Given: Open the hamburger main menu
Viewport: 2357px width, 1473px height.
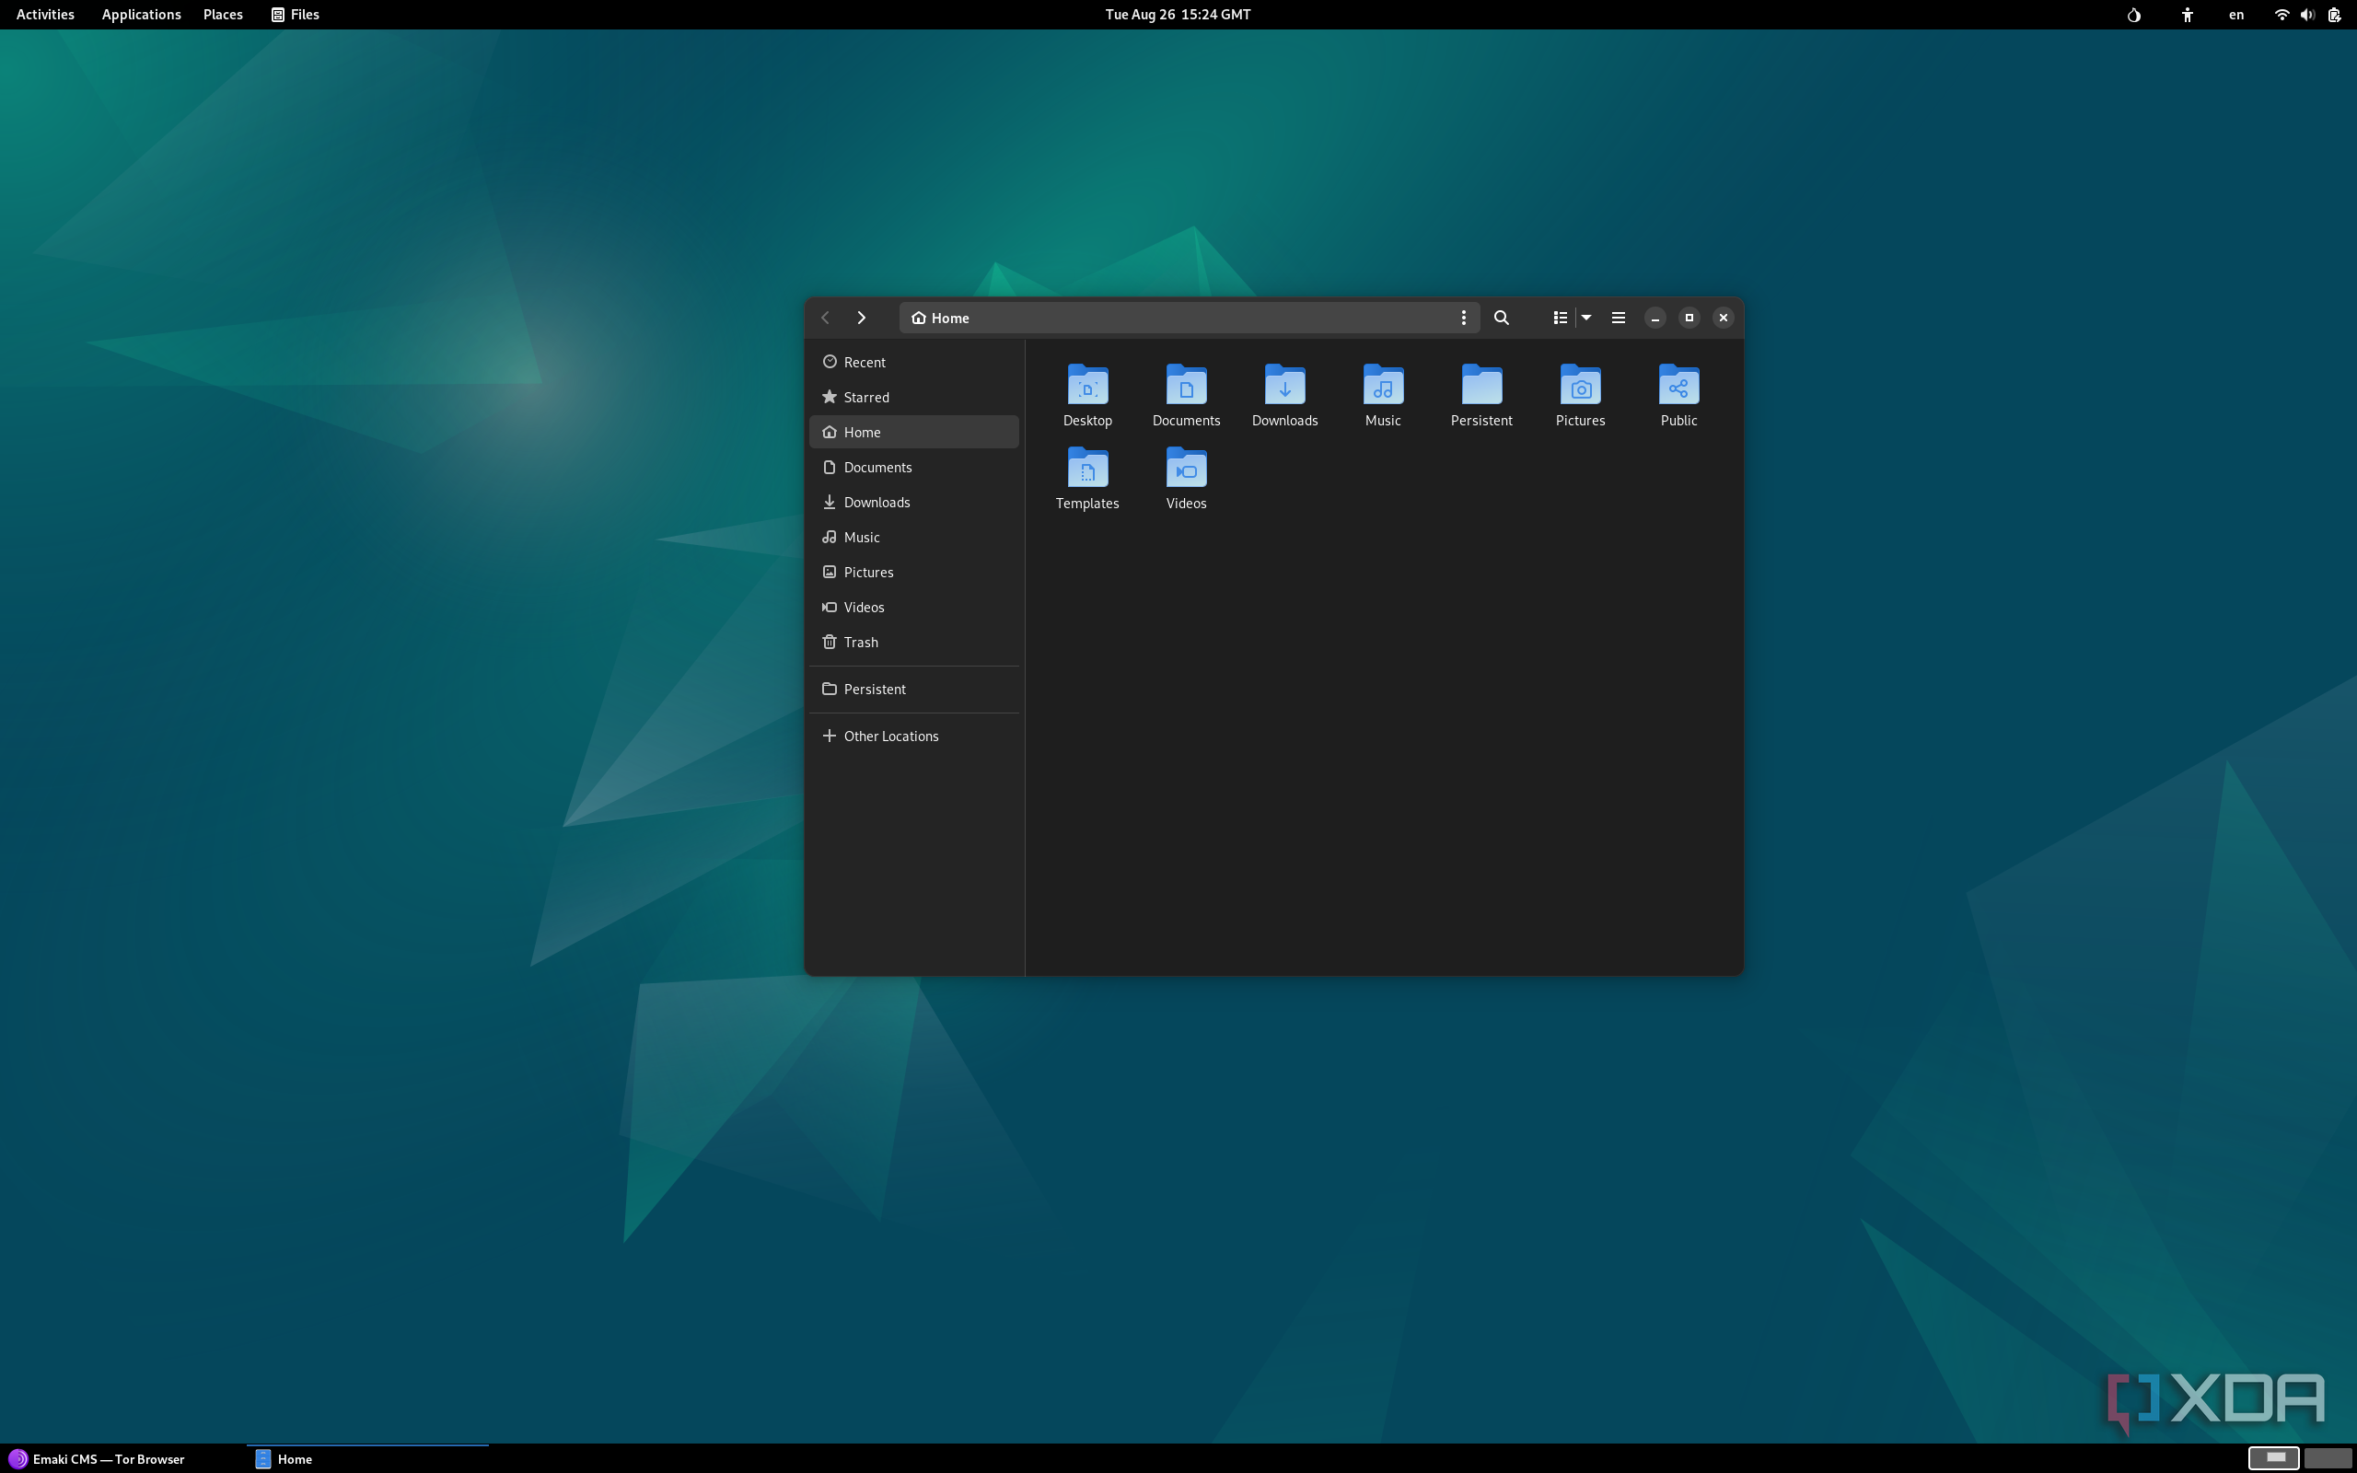Looking at the screenshot, I should (1618, 318).
